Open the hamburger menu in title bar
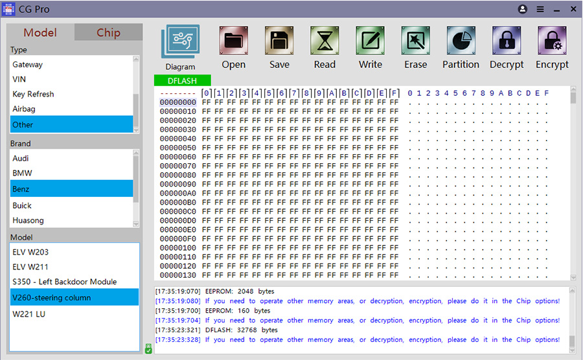This screenshot has width=583, height=360. [540, 9]
